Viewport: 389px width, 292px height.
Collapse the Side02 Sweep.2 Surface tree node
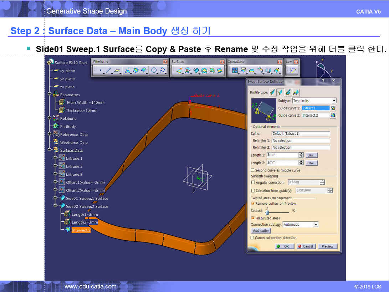click(x=55, y=206)
